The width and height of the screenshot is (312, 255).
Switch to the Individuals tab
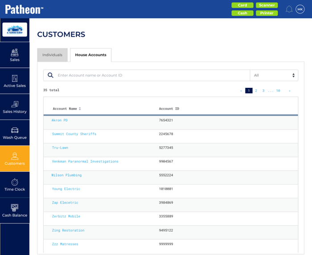click(52, 55)
